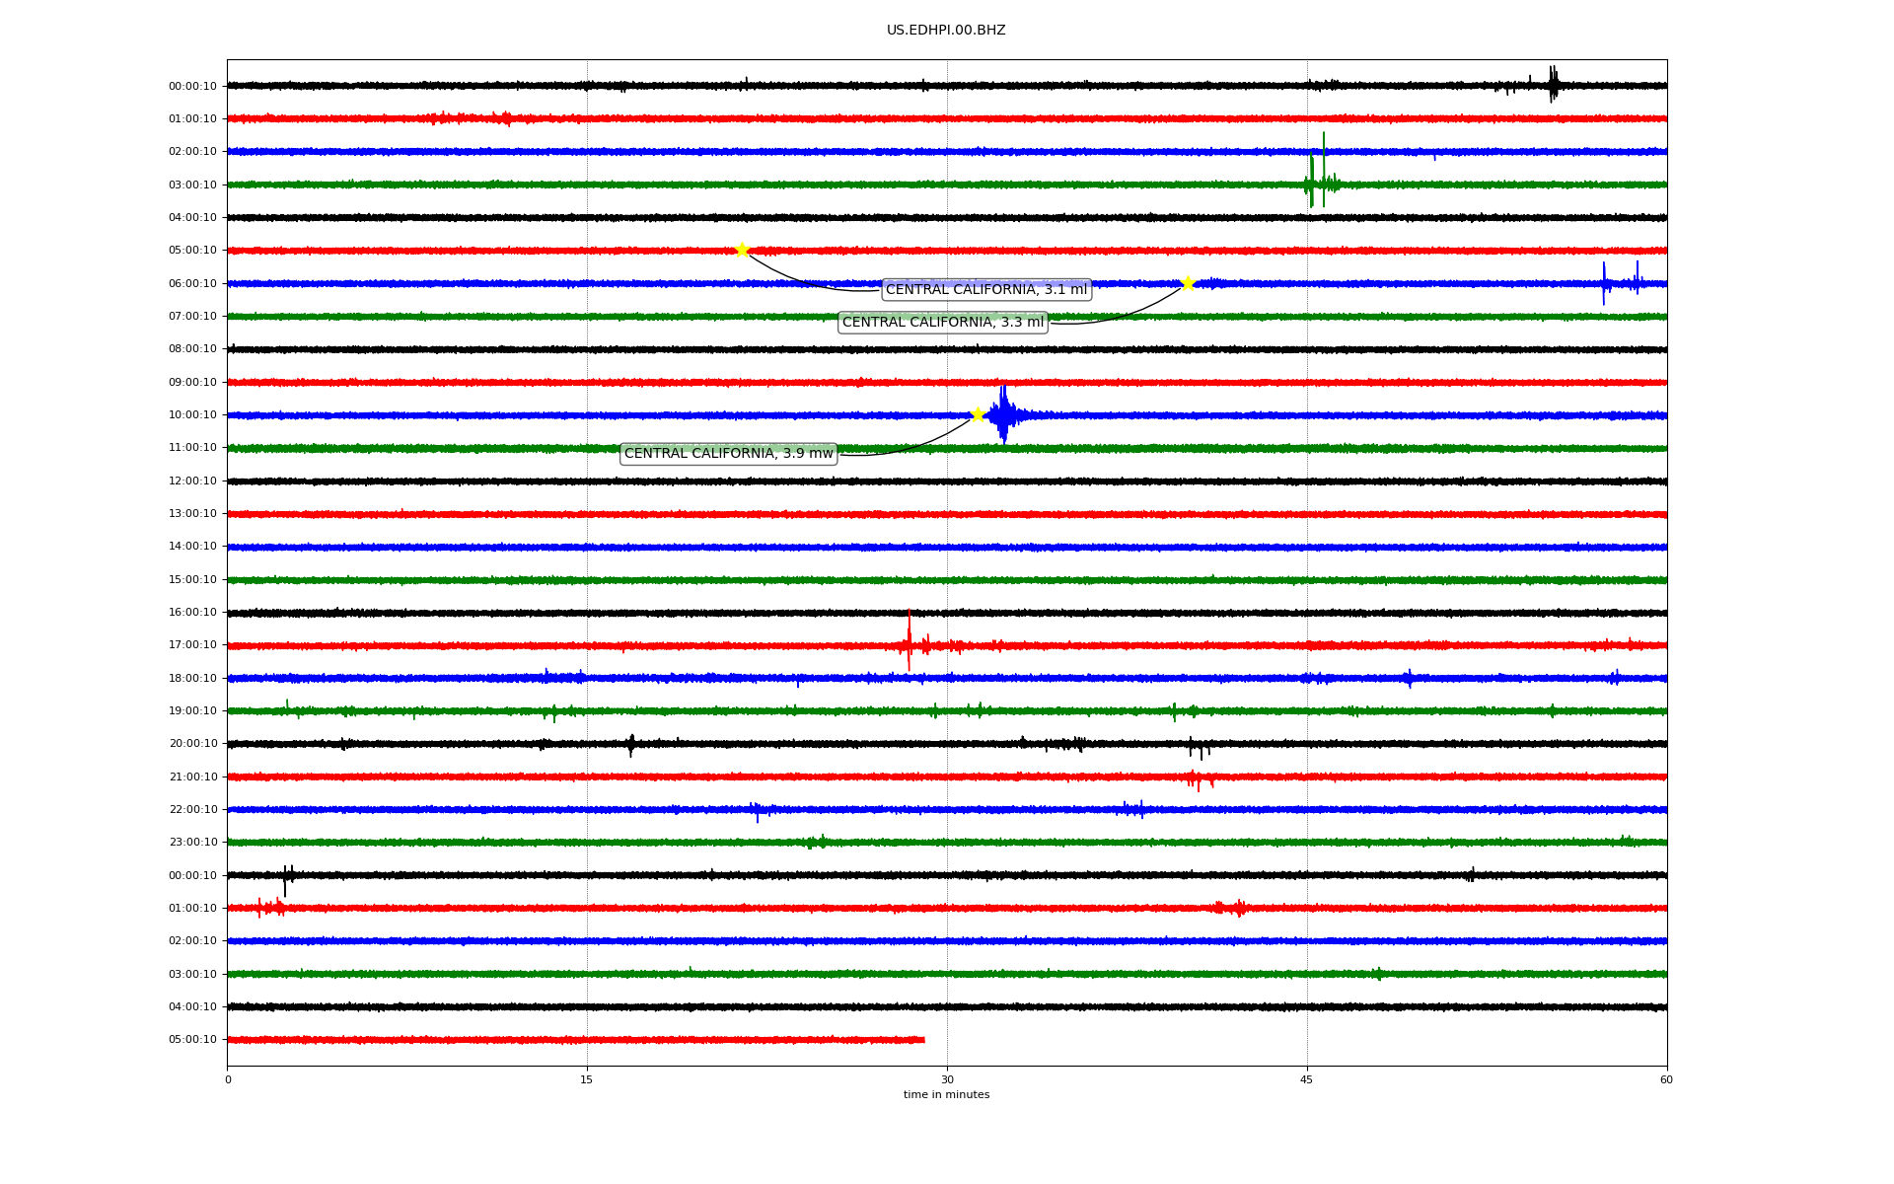Screen dimensions: 1894x1184
Task: Click the large blue earthquake waveform burst
Action: 1003,414
